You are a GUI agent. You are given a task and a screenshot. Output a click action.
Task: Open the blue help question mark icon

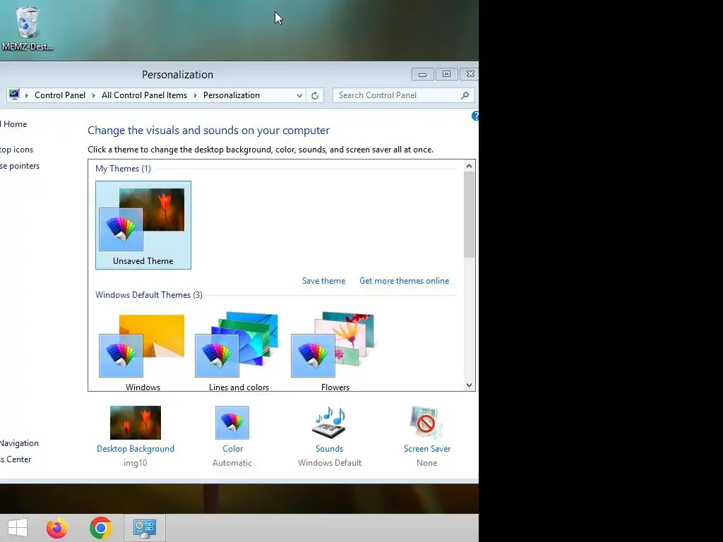475,116
